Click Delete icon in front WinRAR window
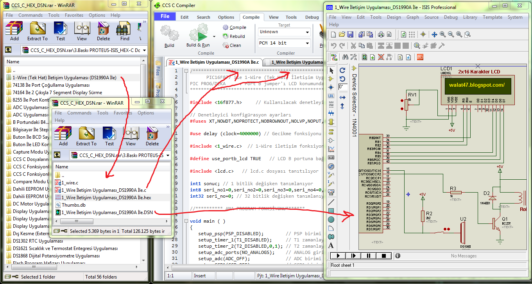This screenshot has height=284, width=532. coord(152,136)
